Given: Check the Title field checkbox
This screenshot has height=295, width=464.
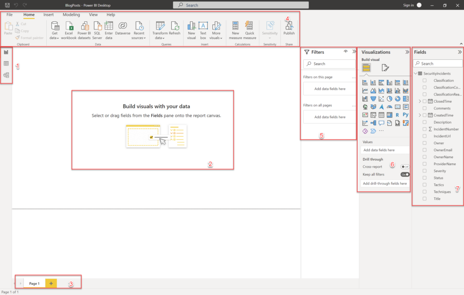Looking at the screenshot, I should coord(425,199).
